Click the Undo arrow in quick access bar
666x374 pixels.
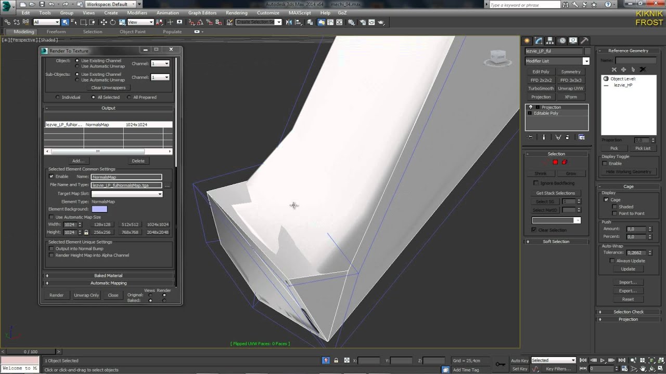click(x=51, y=4)
